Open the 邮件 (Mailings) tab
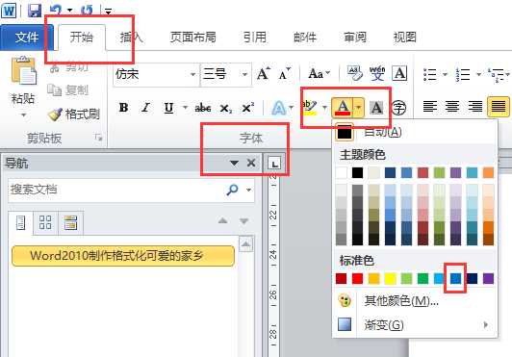 (305, 38)
